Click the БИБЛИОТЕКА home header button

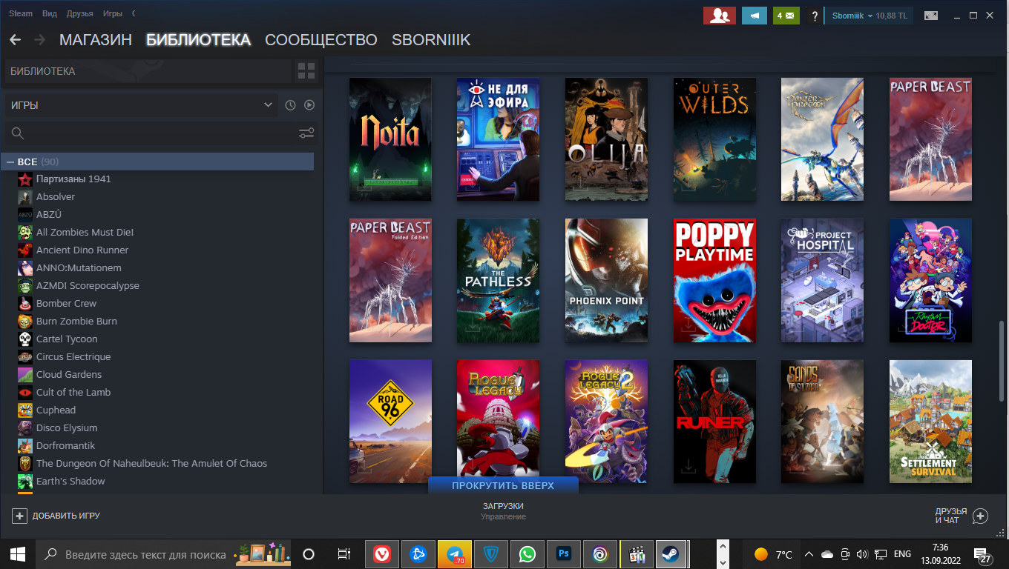148,72
